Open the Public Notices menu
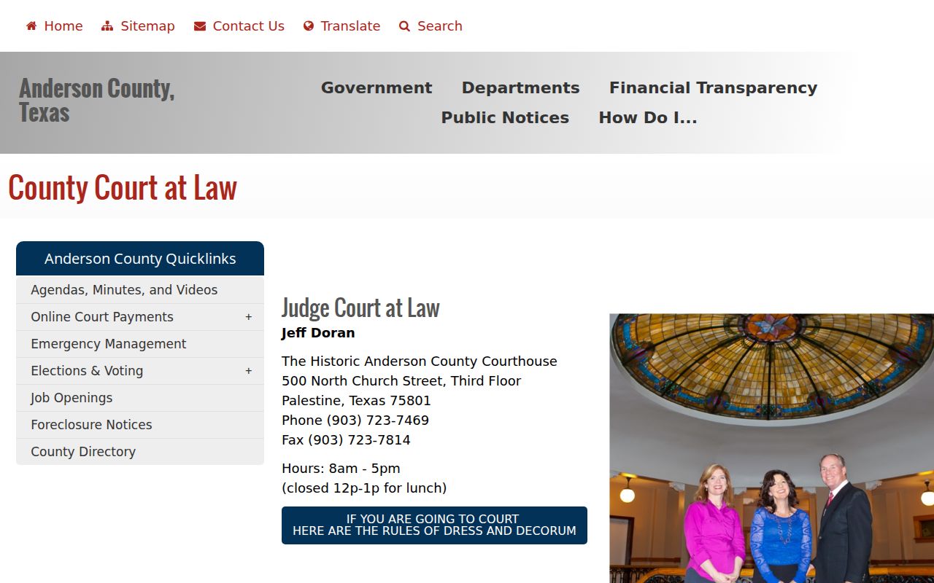934x583 pixels. pyautogui.click(x=505, y=118)
